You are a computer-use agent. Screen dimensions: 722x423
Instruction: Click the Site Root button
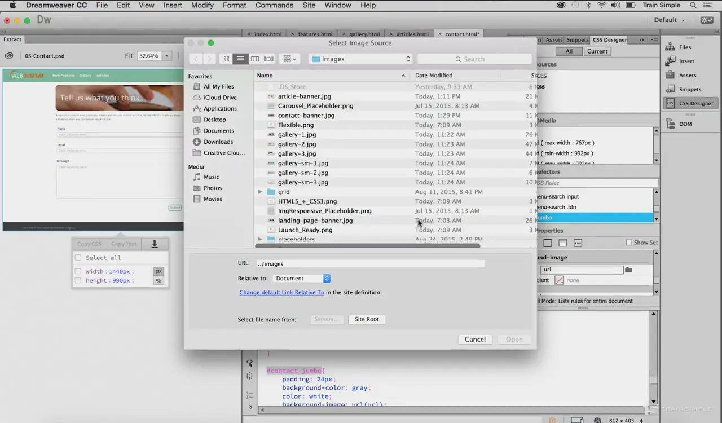367,319
